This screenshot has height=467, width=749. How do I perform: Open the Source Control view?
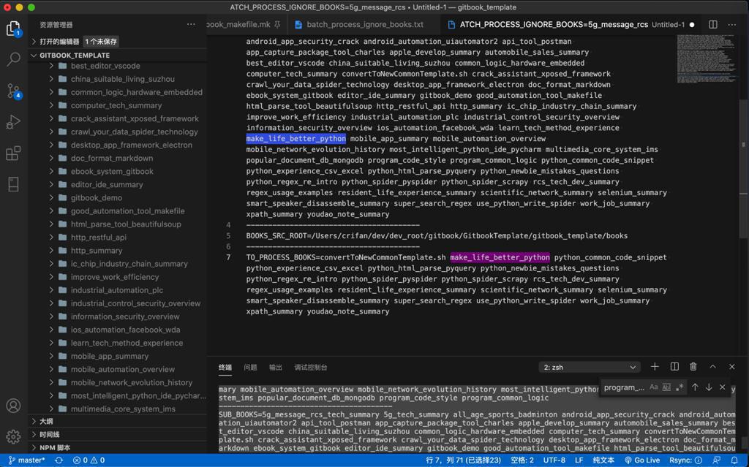coord(13,91)
